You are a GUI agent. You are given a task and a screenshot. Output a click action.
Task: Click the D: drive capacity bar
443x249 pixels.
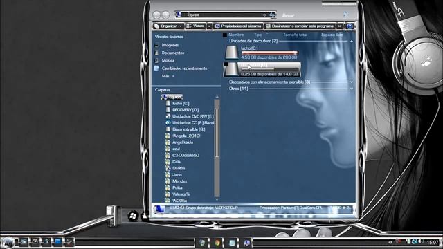269,69
